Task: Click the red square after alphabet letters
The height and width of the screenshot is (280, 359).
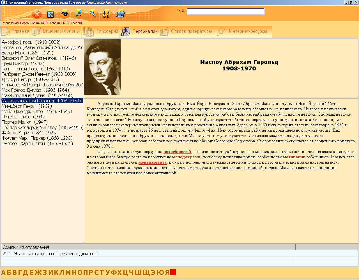Action: tap(173, 272)
